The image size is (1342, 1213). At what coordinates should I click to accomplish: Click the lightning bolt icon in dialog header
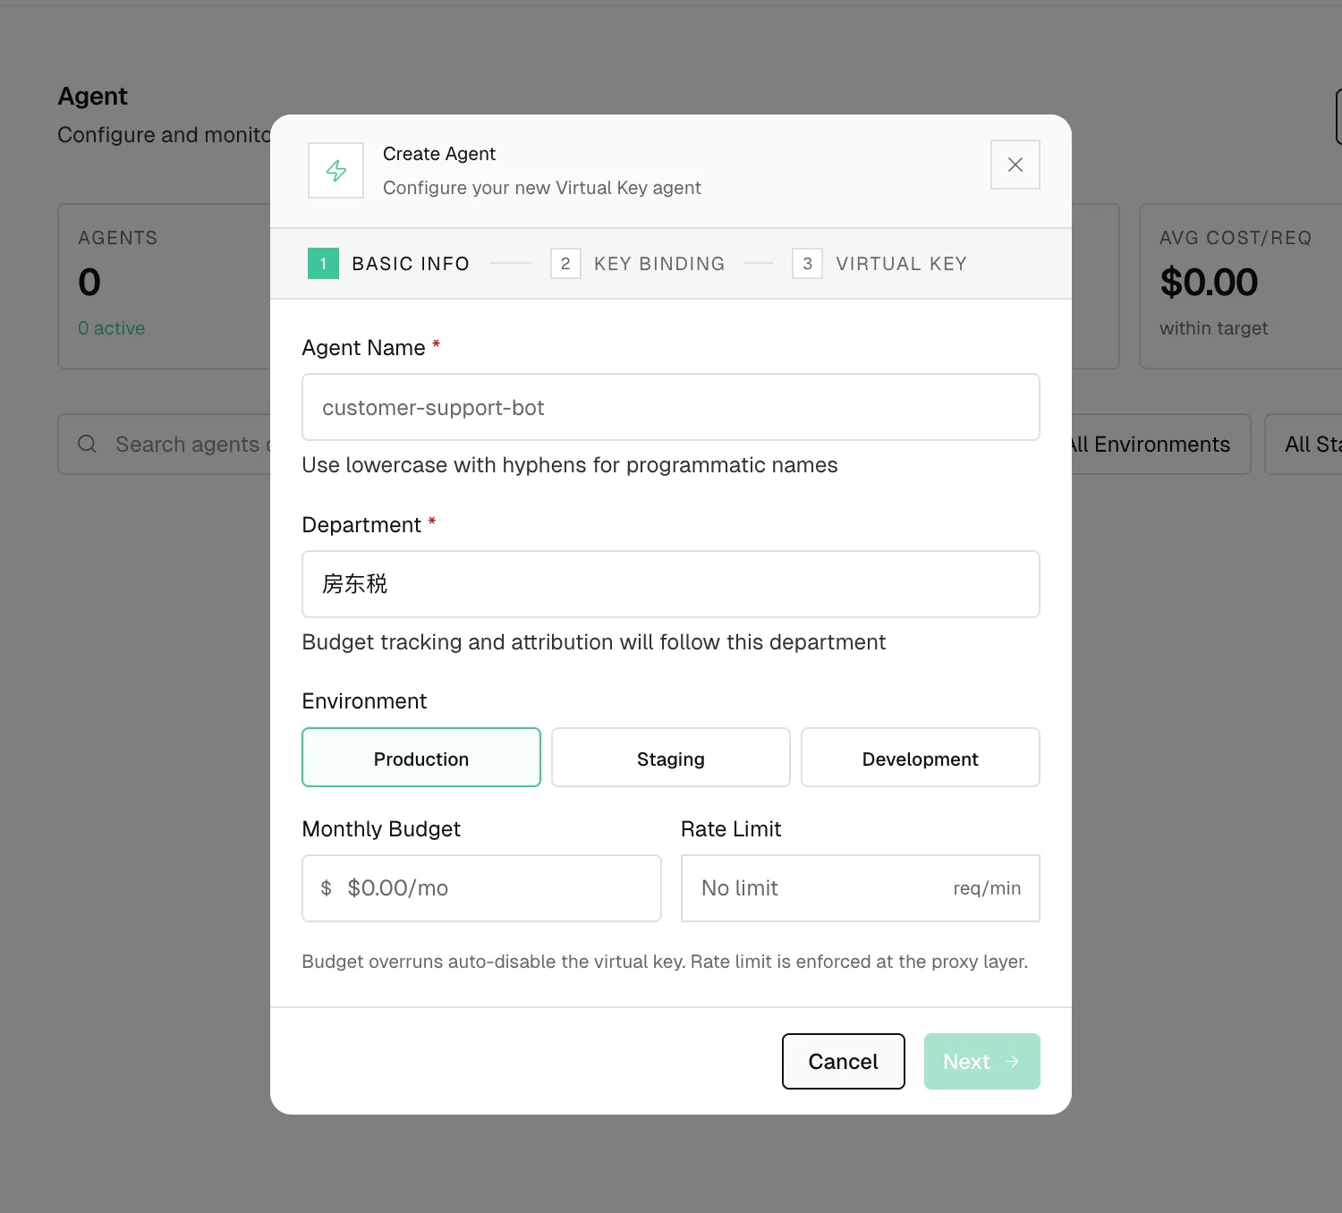coord(335,170)
